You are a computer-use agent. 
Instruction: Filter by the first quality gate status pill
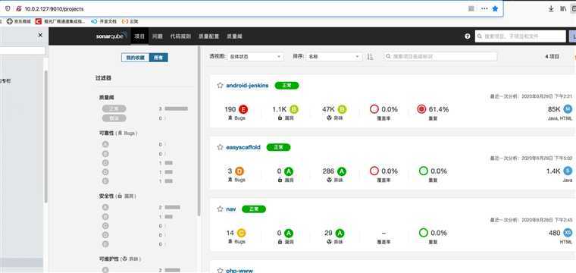pos(114,108)
